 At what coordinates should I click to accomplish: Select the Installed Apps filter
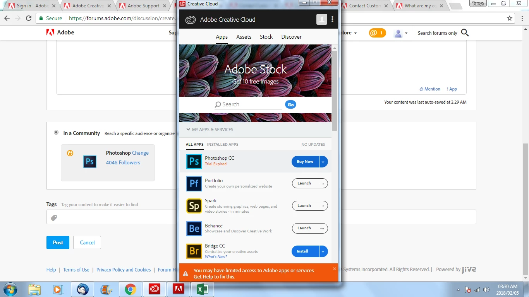click(x=223, y=144)
